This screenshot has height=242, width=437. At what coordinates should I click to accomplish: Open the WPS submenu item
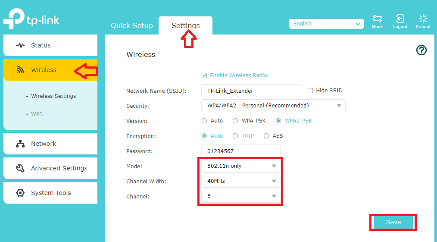point(37,114)
